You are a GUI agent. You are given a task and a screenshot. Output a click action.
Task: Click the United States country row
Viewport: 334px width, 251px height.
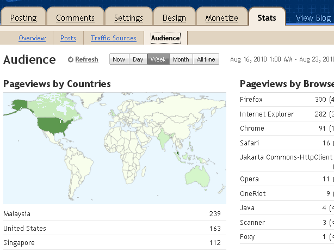click(x=115, y=228)
